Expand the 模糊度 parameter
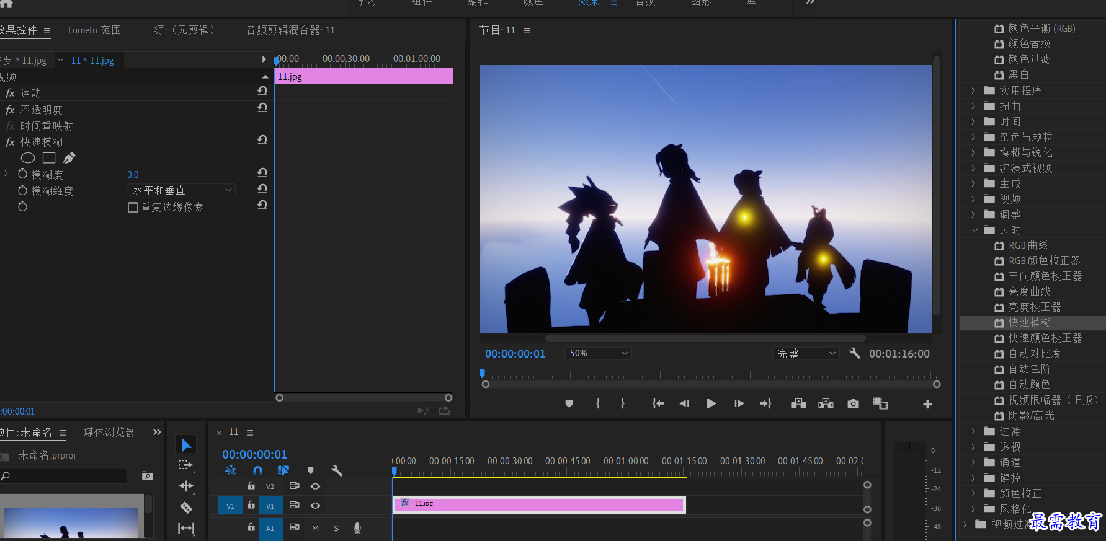 click(6, 174)
